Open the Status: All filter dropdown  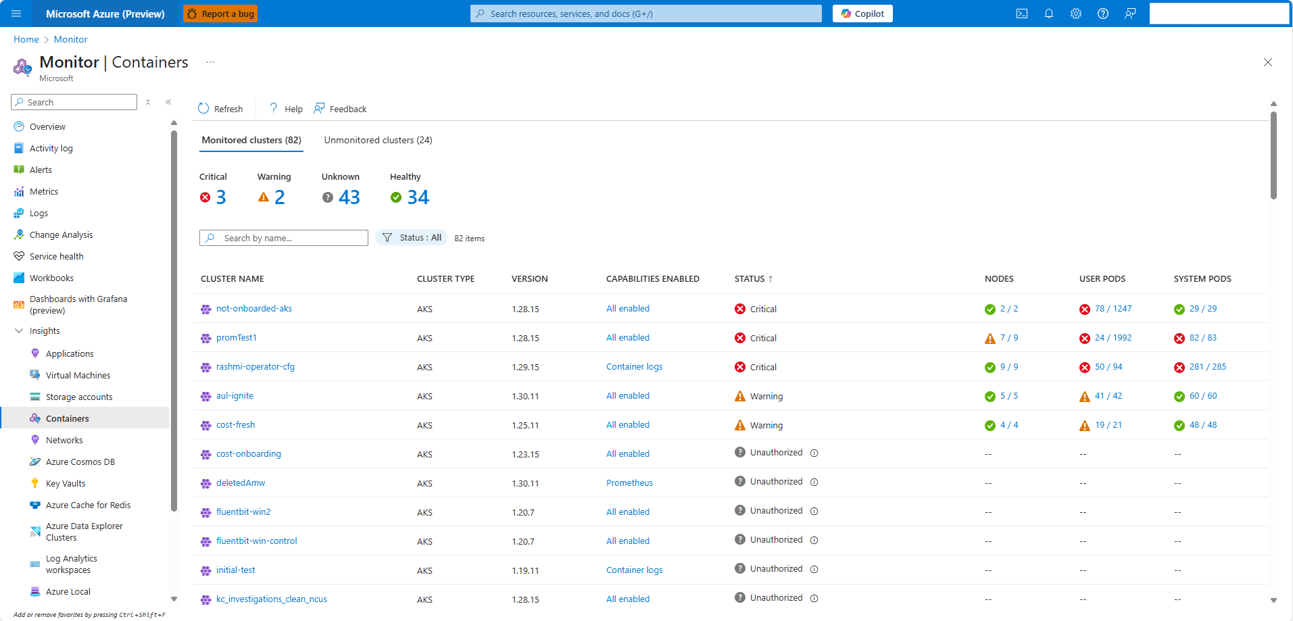[411, 237]
